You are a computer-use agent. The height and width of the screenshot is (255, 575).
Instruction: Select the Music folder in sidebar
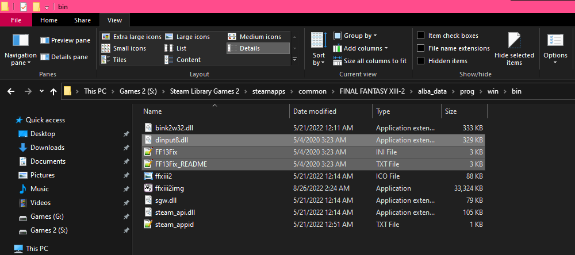click(x=39, y=189)
